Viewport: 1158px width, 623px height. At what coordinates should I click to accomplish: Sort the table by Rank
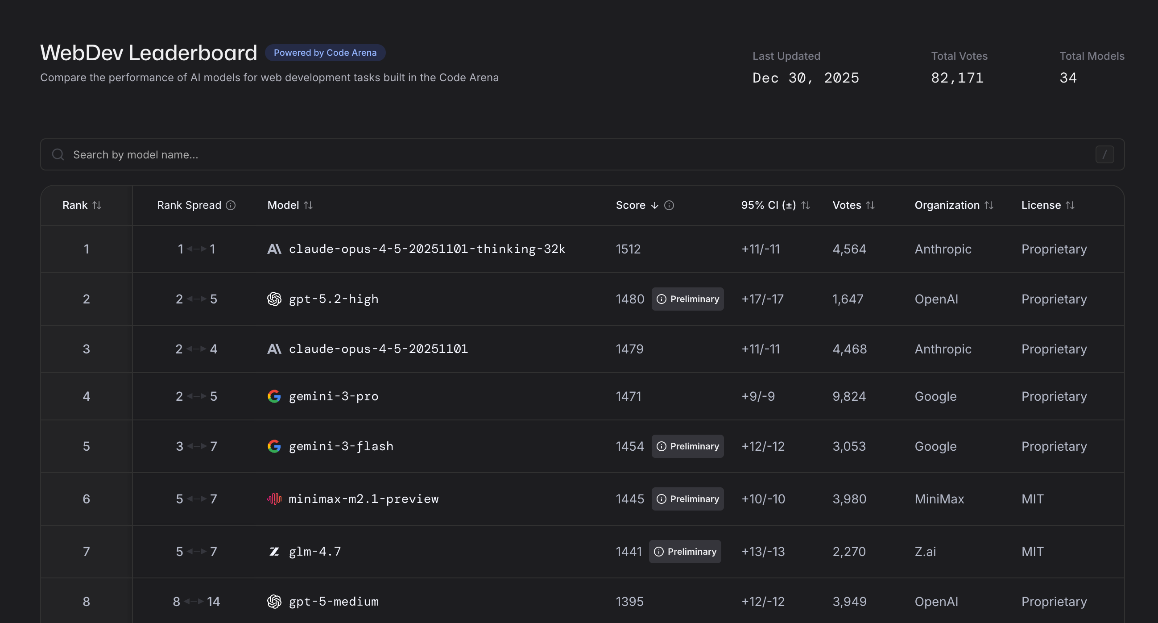click(97, 205)
